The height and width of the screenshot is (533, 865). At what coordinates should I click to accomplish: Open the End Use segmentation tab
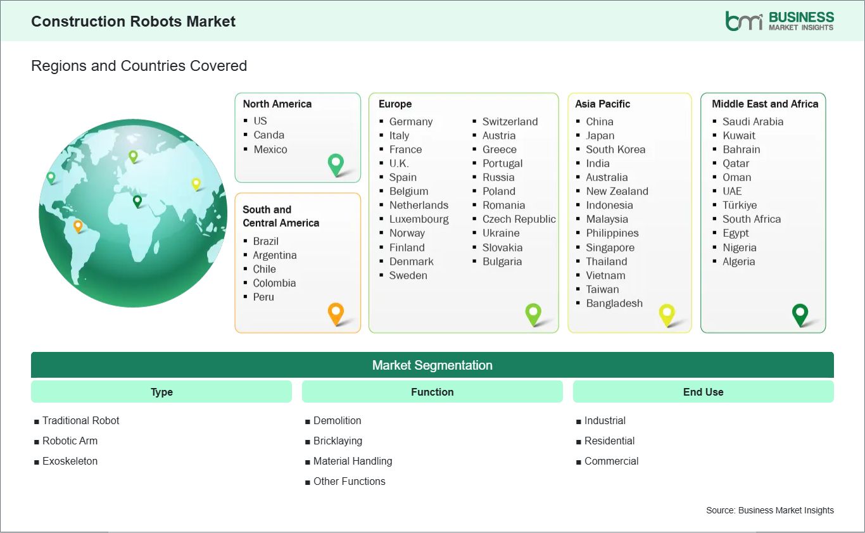704,391
